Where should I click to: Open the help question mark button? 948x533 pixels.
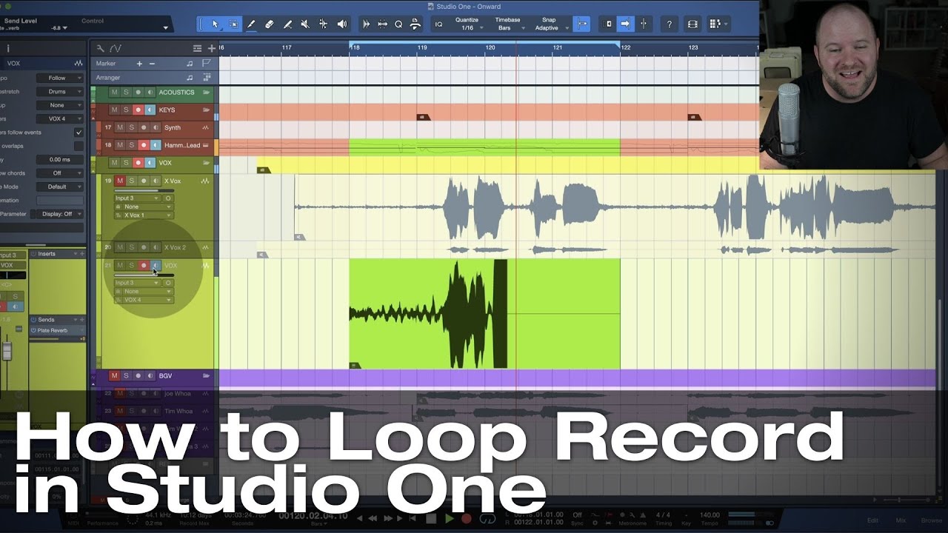tap(670, 24)
